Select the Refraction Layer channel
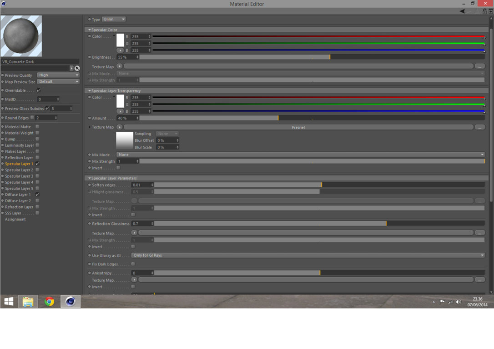494x349 pixels. click(x=19, y=207)
